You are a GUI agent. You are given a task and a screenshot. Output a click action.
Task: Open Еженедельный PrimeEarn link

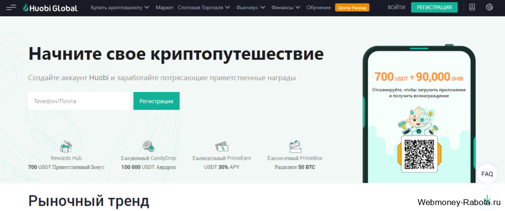pos(221,158)
